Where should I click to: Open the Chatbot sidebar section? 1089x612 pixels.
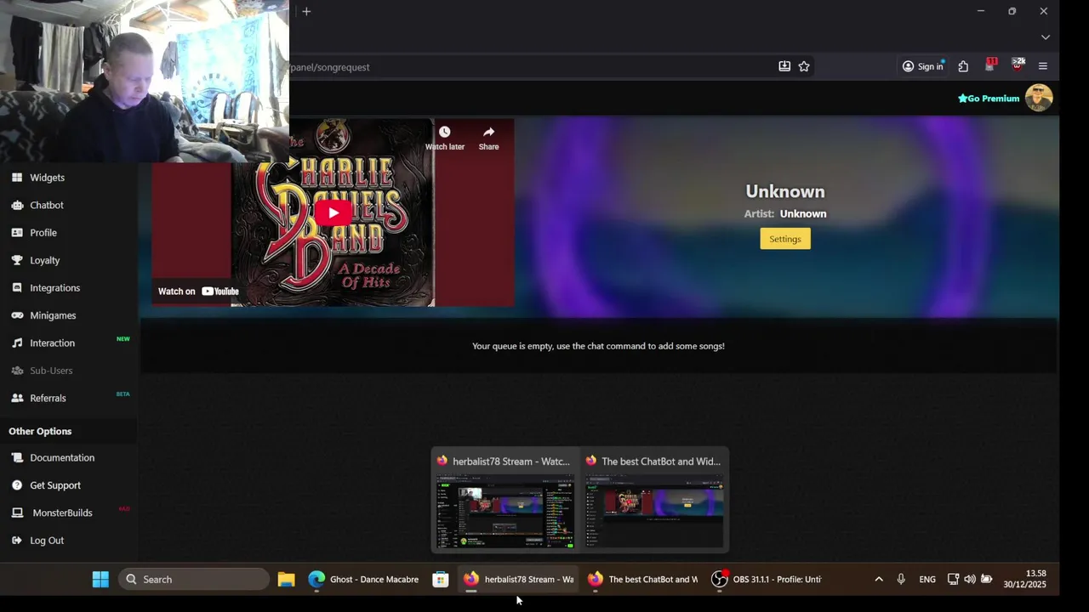pos(47,205)
